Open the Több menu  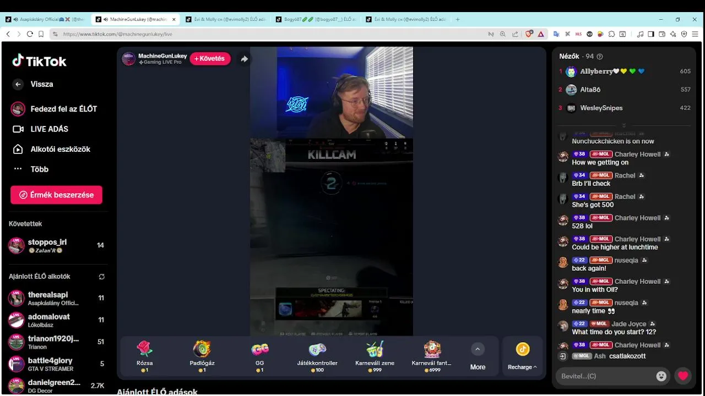pos(31,169)
